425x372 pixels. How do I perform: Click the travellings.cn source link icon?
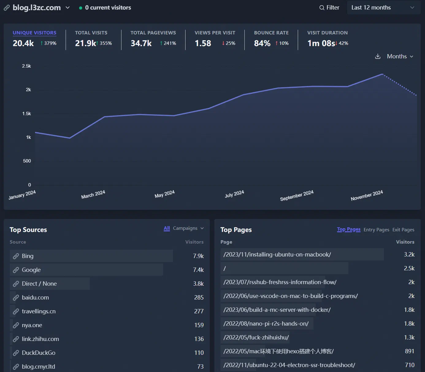tap(16, 311)
